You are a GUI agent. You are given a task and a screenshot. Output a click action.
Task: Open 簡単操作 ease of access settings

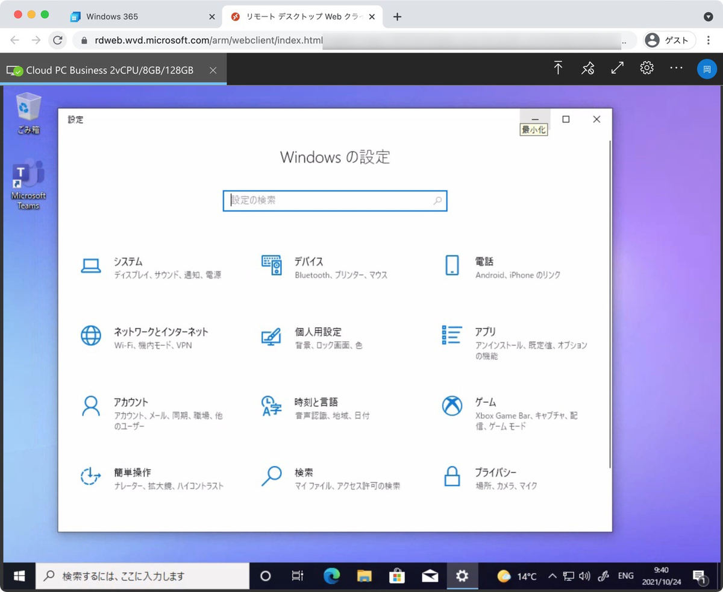(x=151, y=479)
